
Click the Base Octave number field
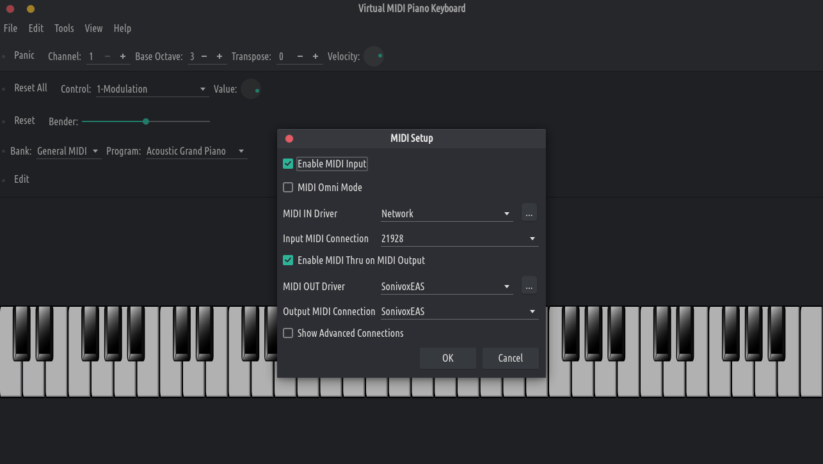point(192,56)
